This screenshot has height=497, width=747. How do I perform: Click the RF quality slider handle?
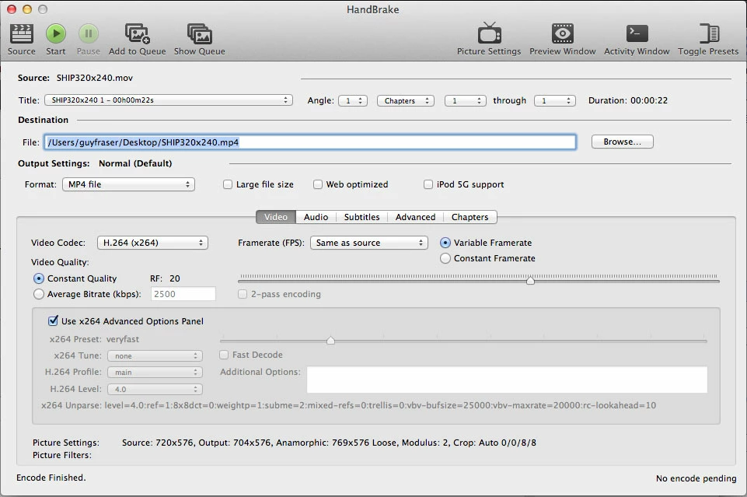pos(530,280)
